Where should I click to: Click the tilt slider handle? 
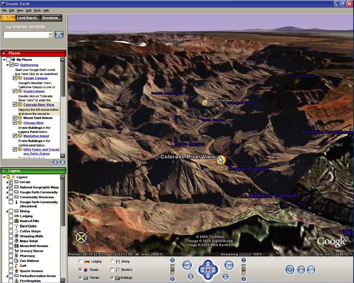[243, 269]
